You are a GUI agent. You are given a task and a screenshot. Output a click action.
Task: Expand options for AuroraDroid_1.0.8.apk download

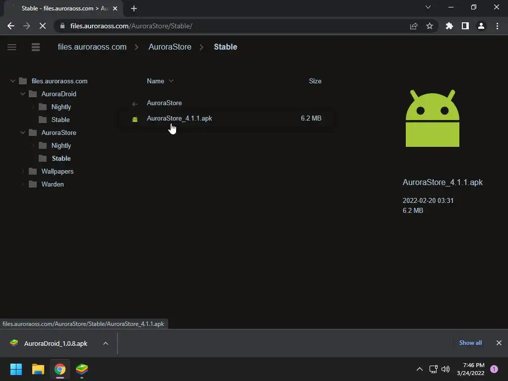106,343
